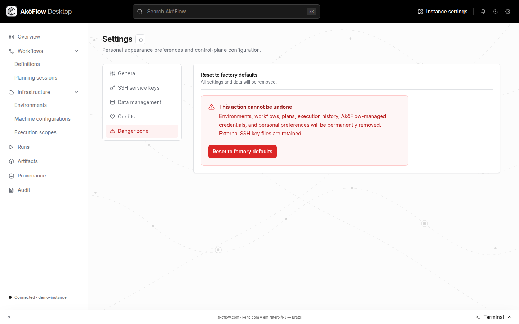The width and height of the screenshot is (519, 324).
Task: Collapse the Workflows section chevron
Action: tap(76, 51)
